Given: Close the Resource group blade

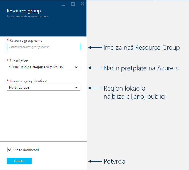Looking at the screenshot, I should click(x=83, y=4).
